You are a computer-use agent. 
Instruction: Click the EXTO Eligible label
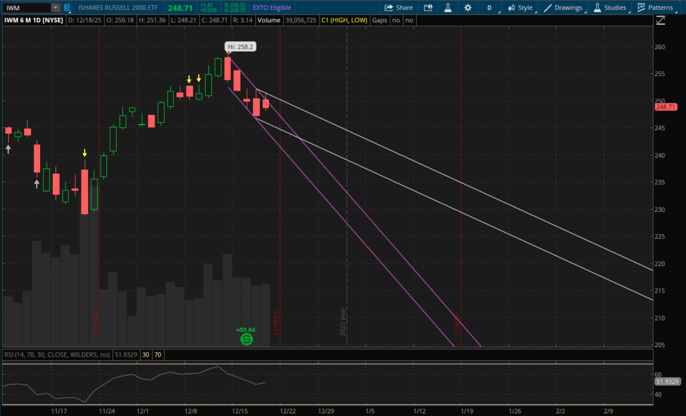[x=272, y=8]
